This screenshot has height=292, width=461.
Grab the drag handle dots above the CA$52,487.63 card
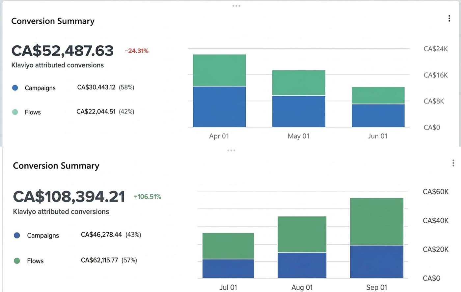(236, 6)
